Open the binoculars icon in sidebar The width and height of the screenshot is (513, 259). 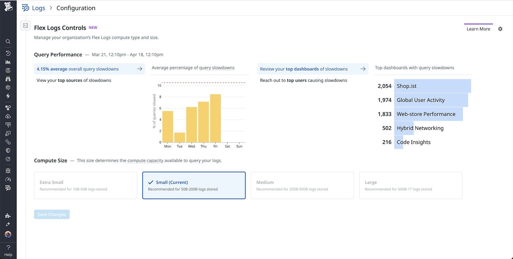click(x=8, y=79)
